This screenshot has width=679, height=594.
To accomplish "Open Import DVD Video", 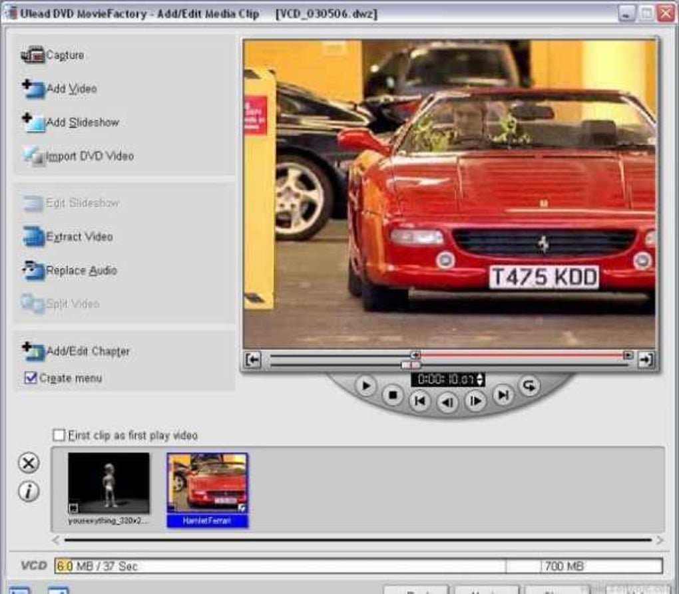I will 78,156.
